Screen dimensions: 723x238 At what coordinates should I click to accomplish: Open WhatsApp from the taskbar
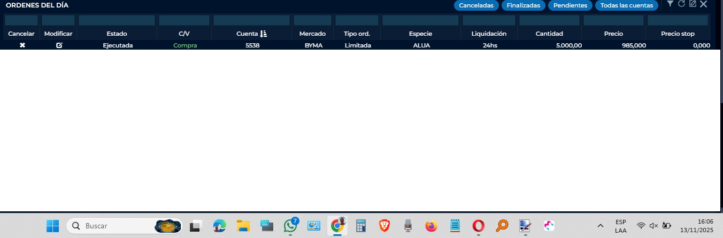(x=290, y=226)
